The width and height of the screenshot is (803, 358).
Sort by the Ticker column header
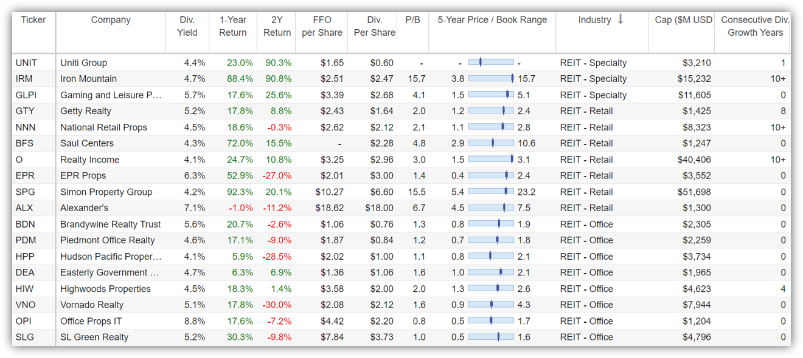tap(33, 19)
